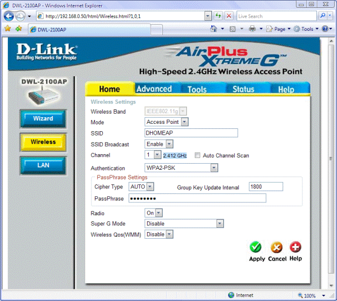
Task: Open the Page menu in toolbar
Action: 279,29
